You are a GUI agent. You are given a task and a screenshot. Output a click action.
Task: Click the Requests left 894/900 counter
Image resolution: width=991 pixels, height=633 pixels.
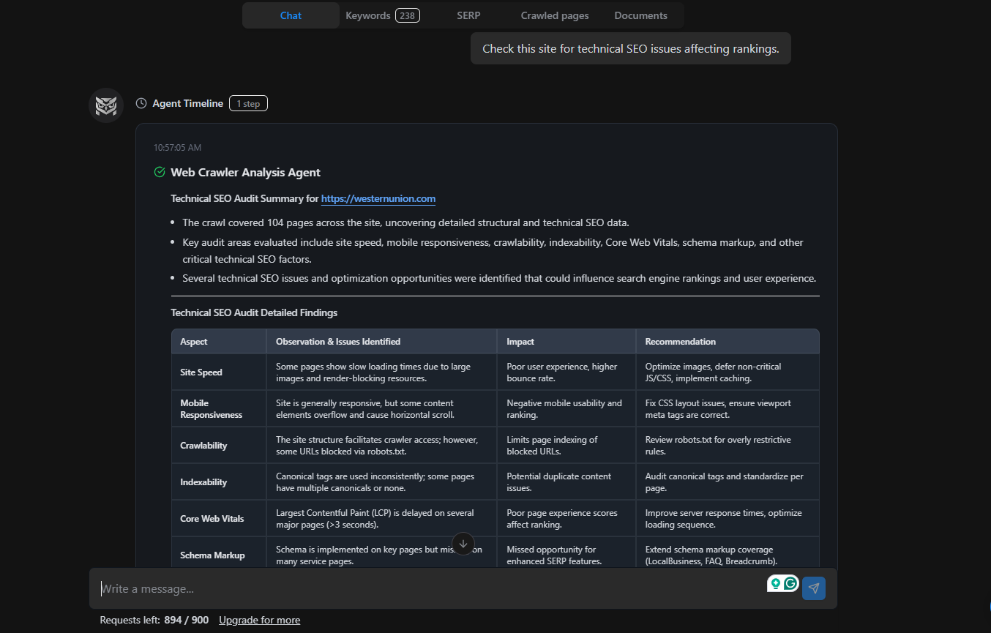pos(154,620)
